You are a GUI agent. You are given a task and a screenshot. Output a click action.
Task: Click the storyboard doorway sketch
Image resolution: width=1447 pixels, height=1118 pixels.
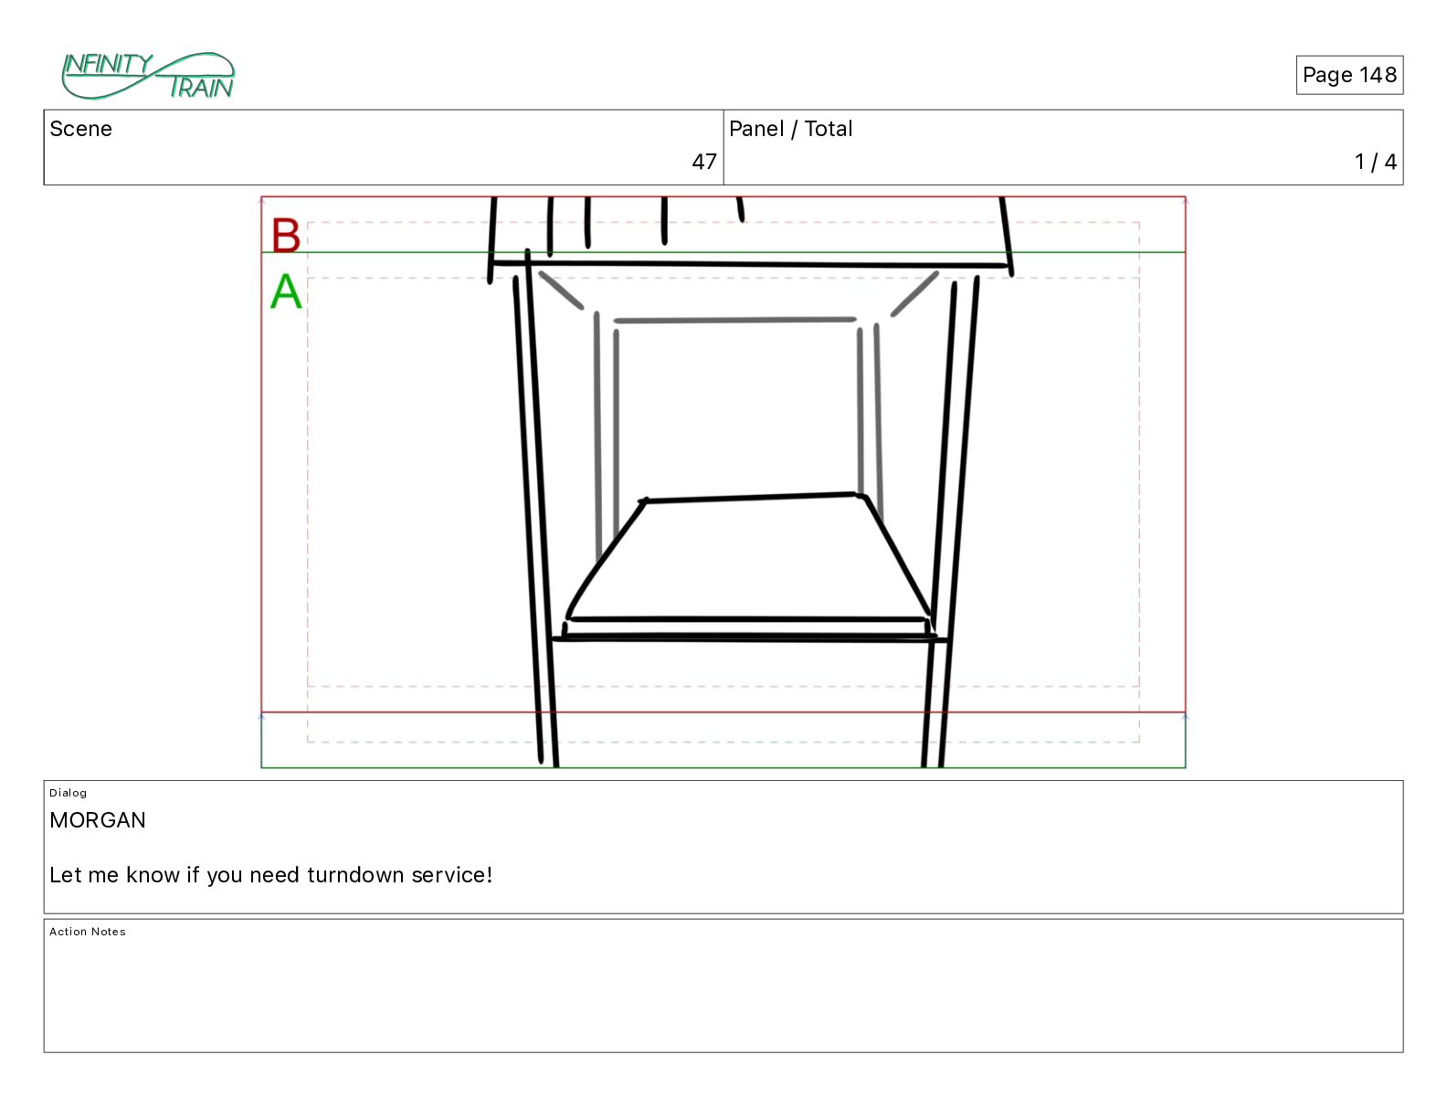(750, 481)
